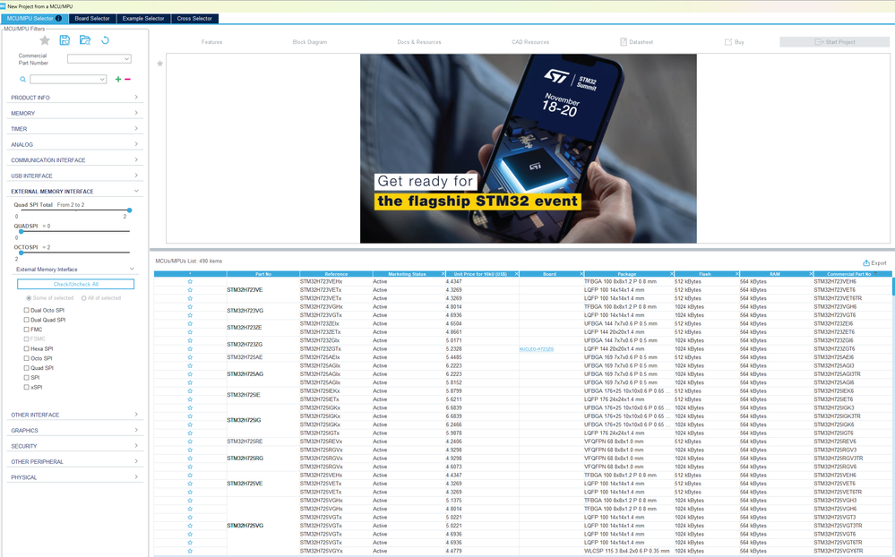
Task: Expand the ANALOG filter section
Action: click(74, 144)
